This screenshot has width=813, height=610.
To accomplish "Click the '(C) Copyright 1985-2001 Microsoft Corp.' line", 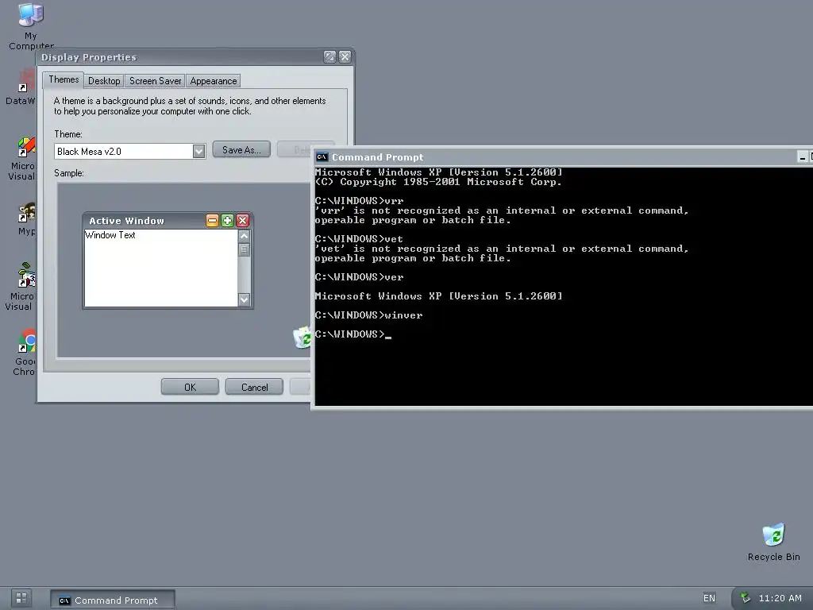I will [438, 182].
